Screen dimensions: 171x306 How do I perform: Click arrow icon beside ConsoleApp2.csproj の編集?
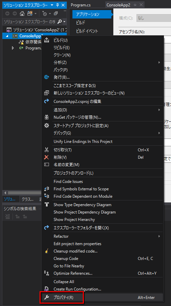point(47,101)
